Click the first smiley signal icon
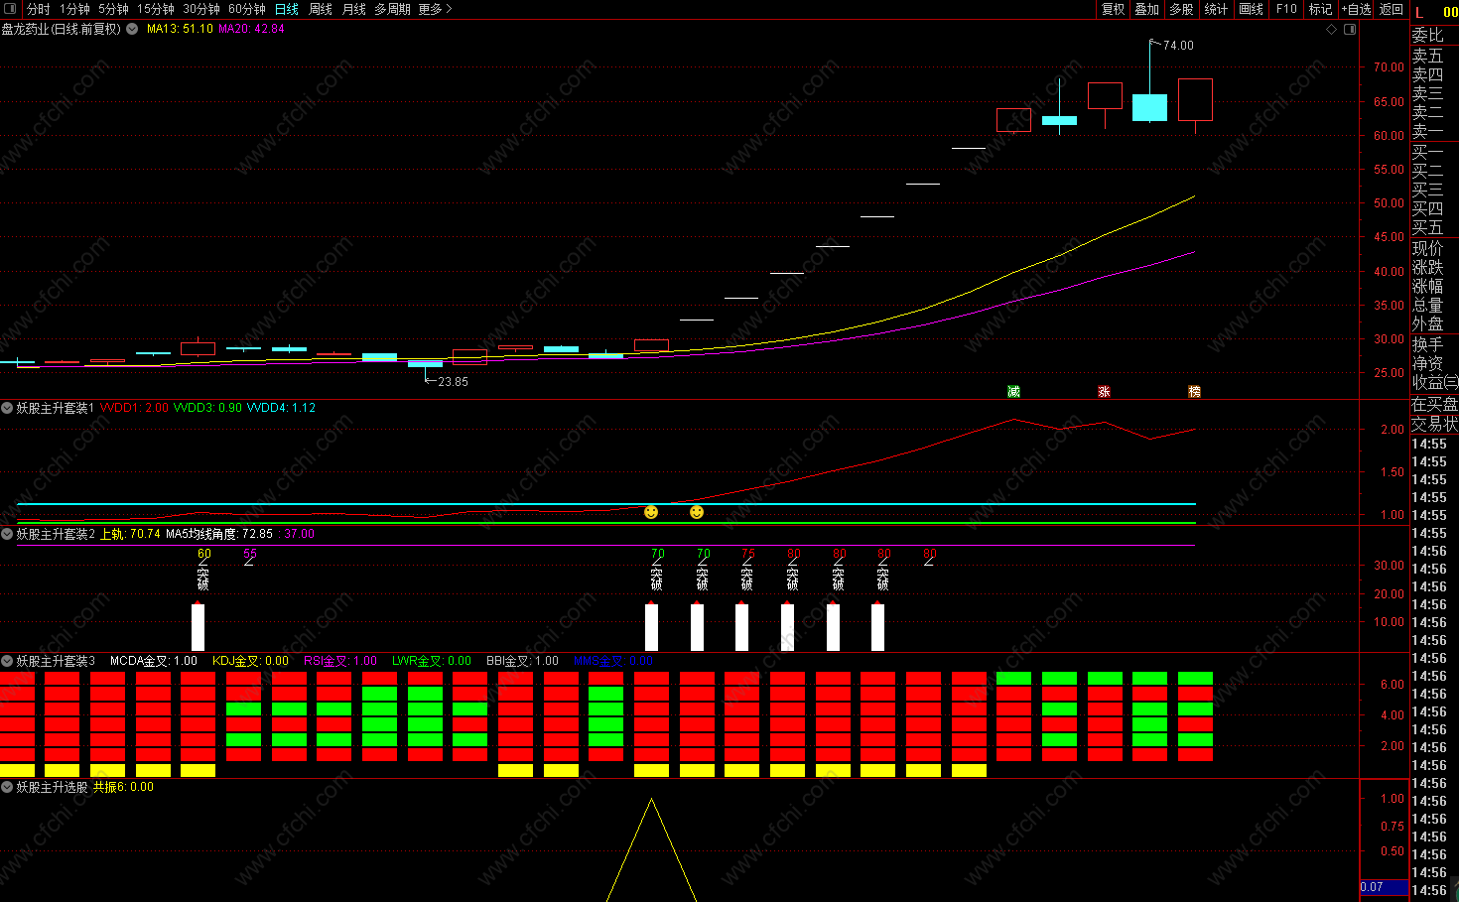The height and width of the screenshot is (902, 1459). (651, 512)
